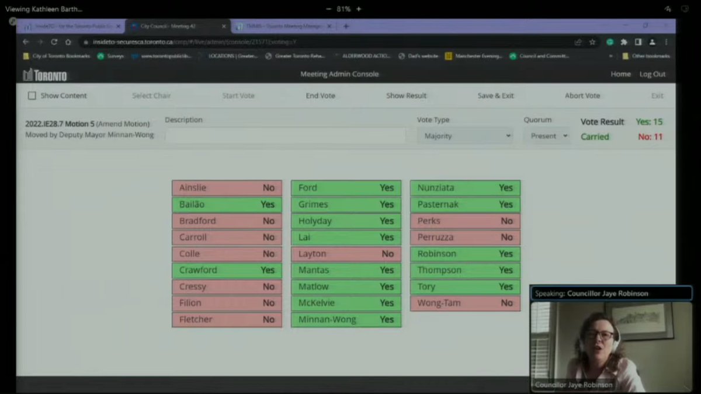Screen dimensions: 701x394
Task: Click Show Result in the toolbar
Action: 406,96
